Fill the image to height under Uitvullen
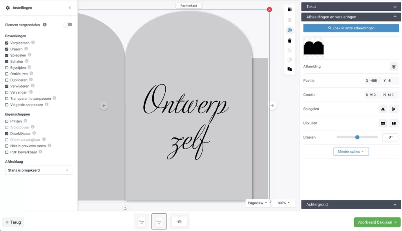The image size is (402, 231). pyautogui.click(x=393, y=123)
